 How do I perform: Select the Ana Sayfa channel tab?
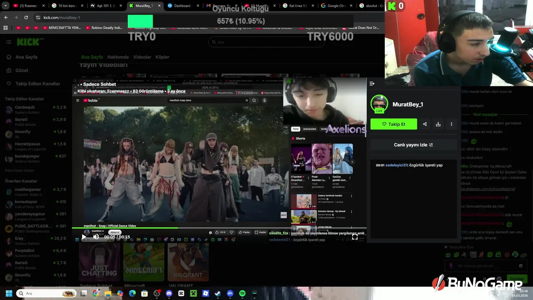click(x=92, y=57)
